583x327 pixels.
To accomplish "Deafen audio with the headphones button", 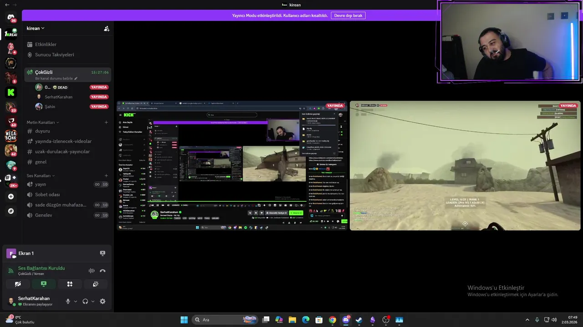I will [x=85, y=301].
